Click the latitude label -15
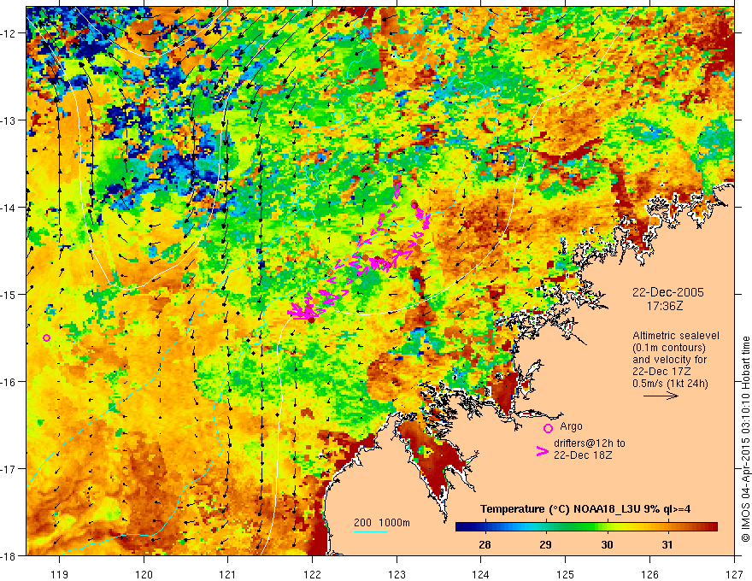Screen dimensions: 752x581 9,294
